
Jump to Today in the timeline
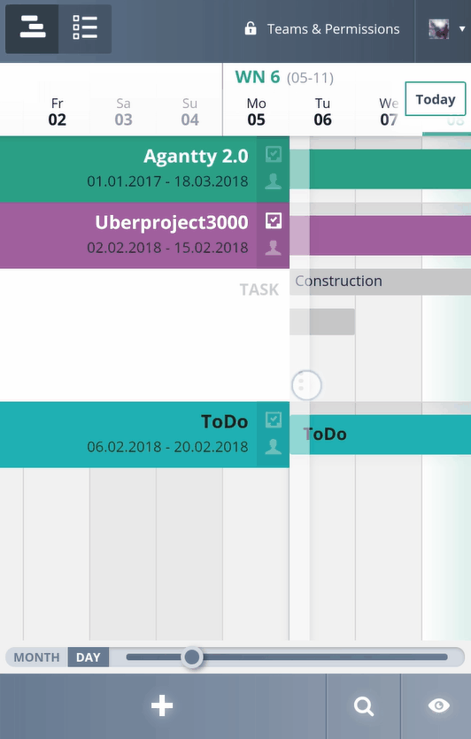coord(436,99)
